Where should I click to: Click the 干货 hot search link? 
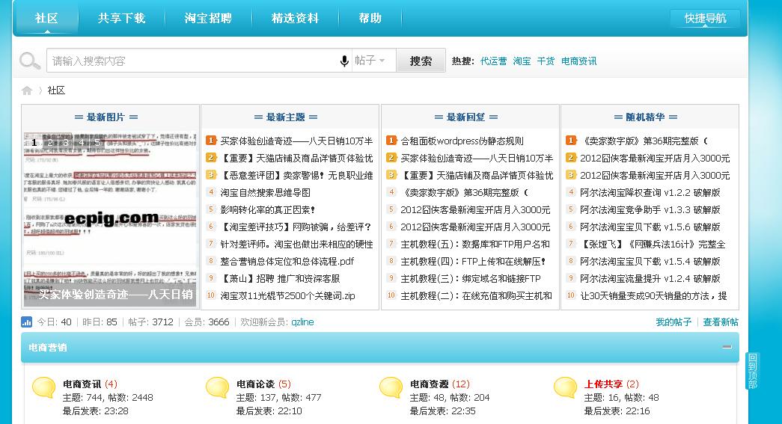546,61
